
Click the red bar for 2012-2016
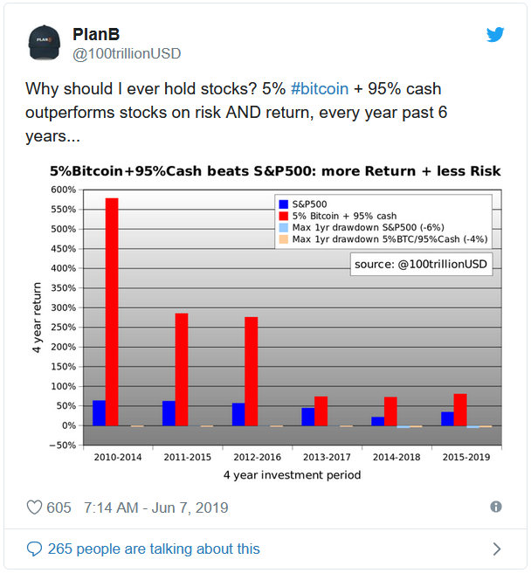pyautogui.click(x=251, y=371)
